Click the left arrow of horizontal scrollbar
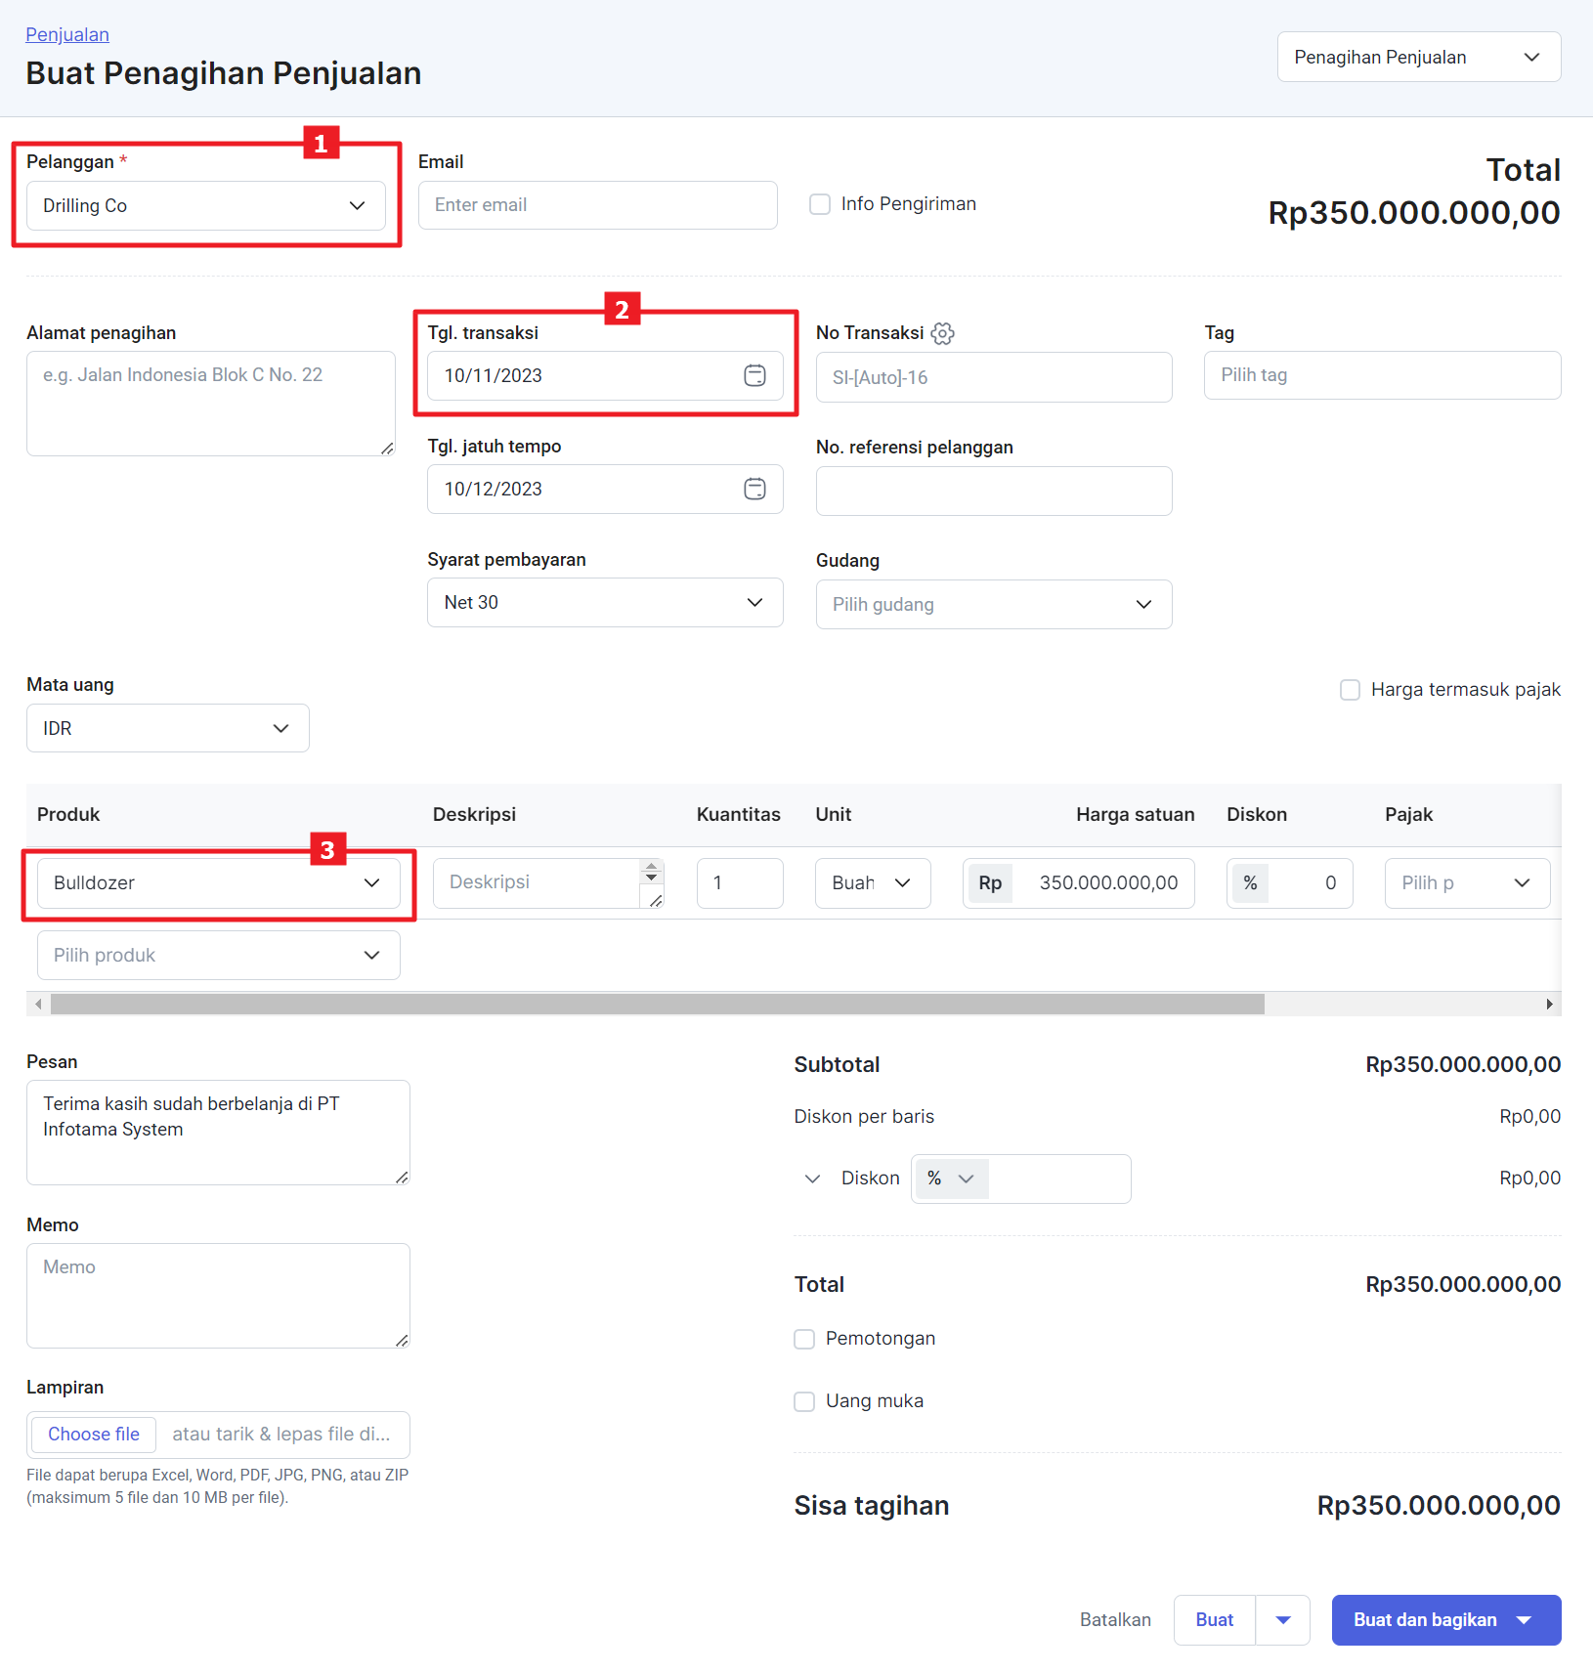1593x1672 pixels. point(38,1005)
